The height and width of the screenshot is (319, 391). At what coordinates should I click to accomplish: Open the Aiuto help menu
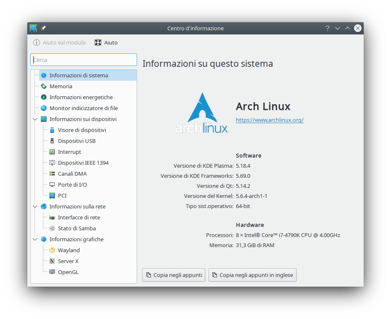click(106, 42)
